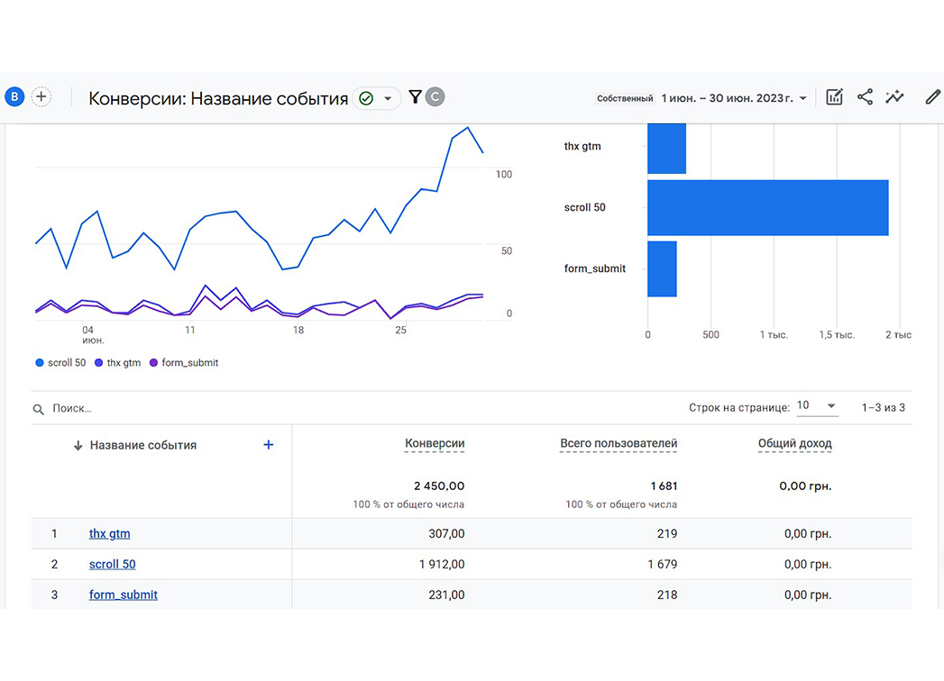Open the filter funnel icon
944x681 pixels.
tap(415, 97)
